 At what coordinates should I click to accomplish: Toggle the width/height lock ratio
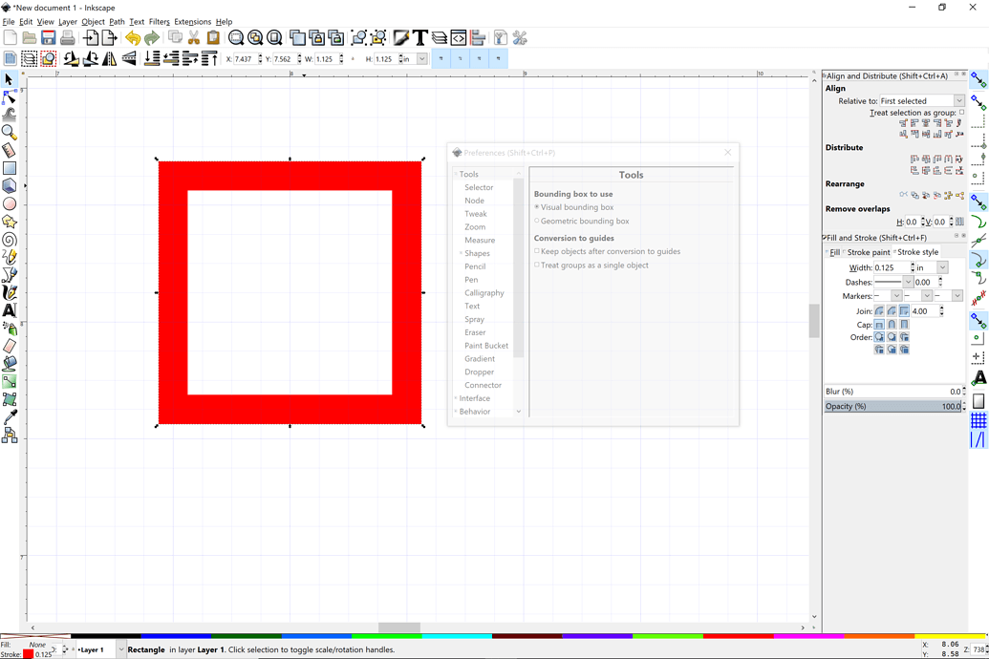[x=353, y=58]
